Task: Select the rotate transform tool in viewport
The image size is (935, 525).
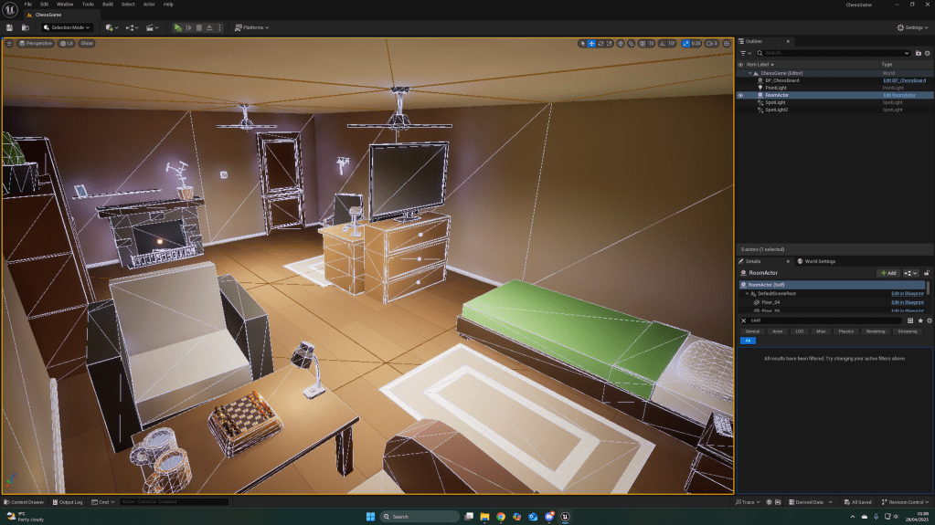Action: tap(601, 43)
